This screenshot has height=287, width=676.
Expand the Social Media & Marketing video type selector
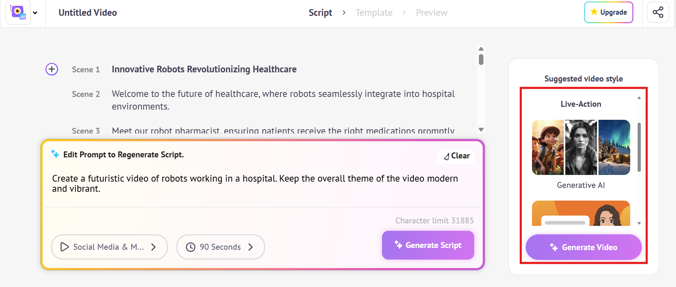click(109, 247)
